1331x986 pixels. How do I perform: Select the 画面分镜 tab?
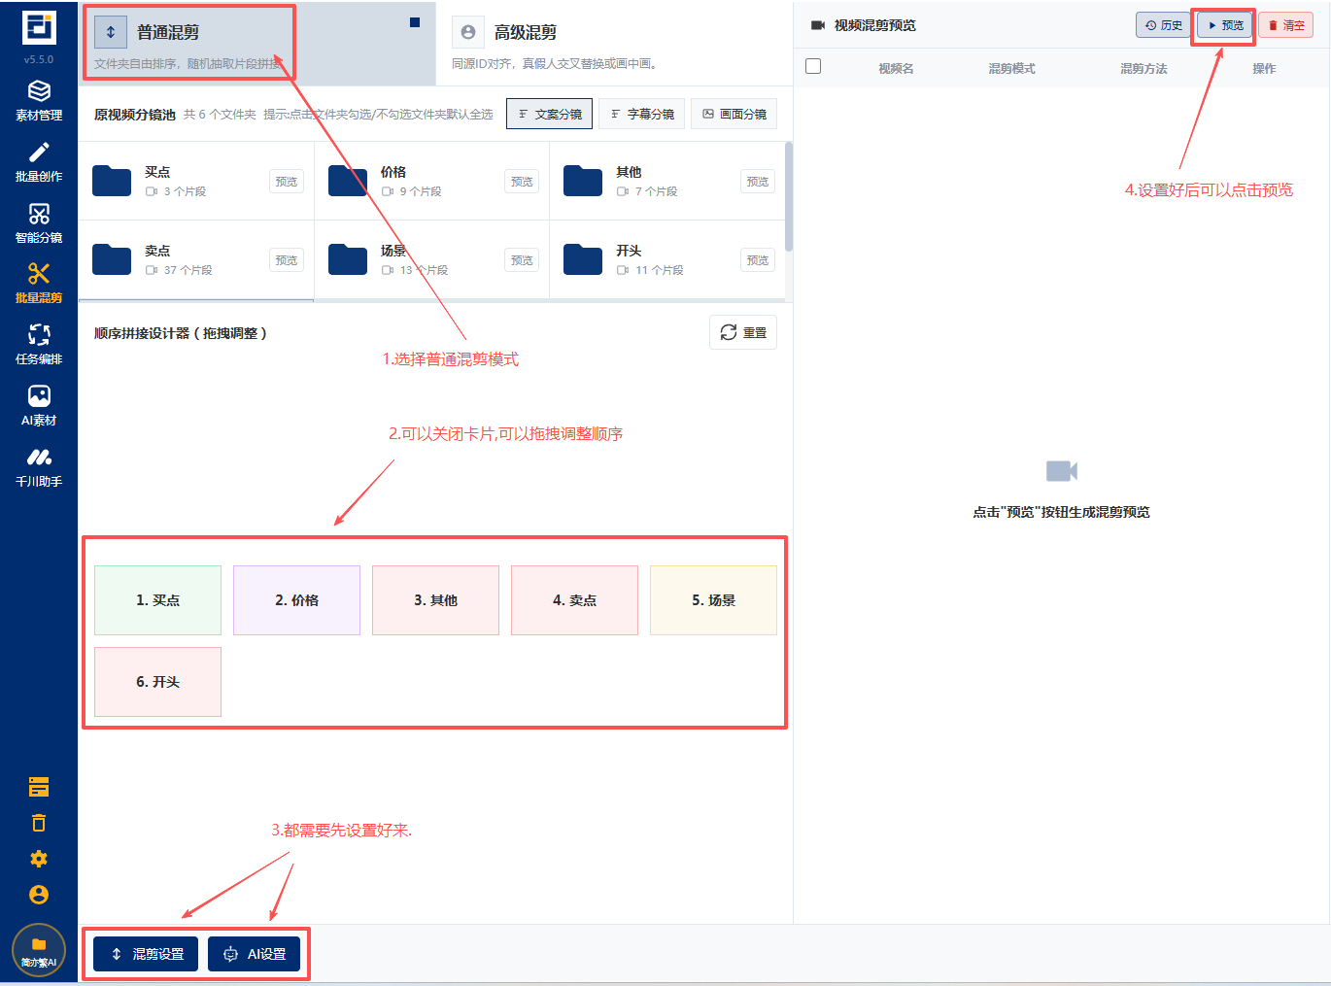[x=734, y=114]
